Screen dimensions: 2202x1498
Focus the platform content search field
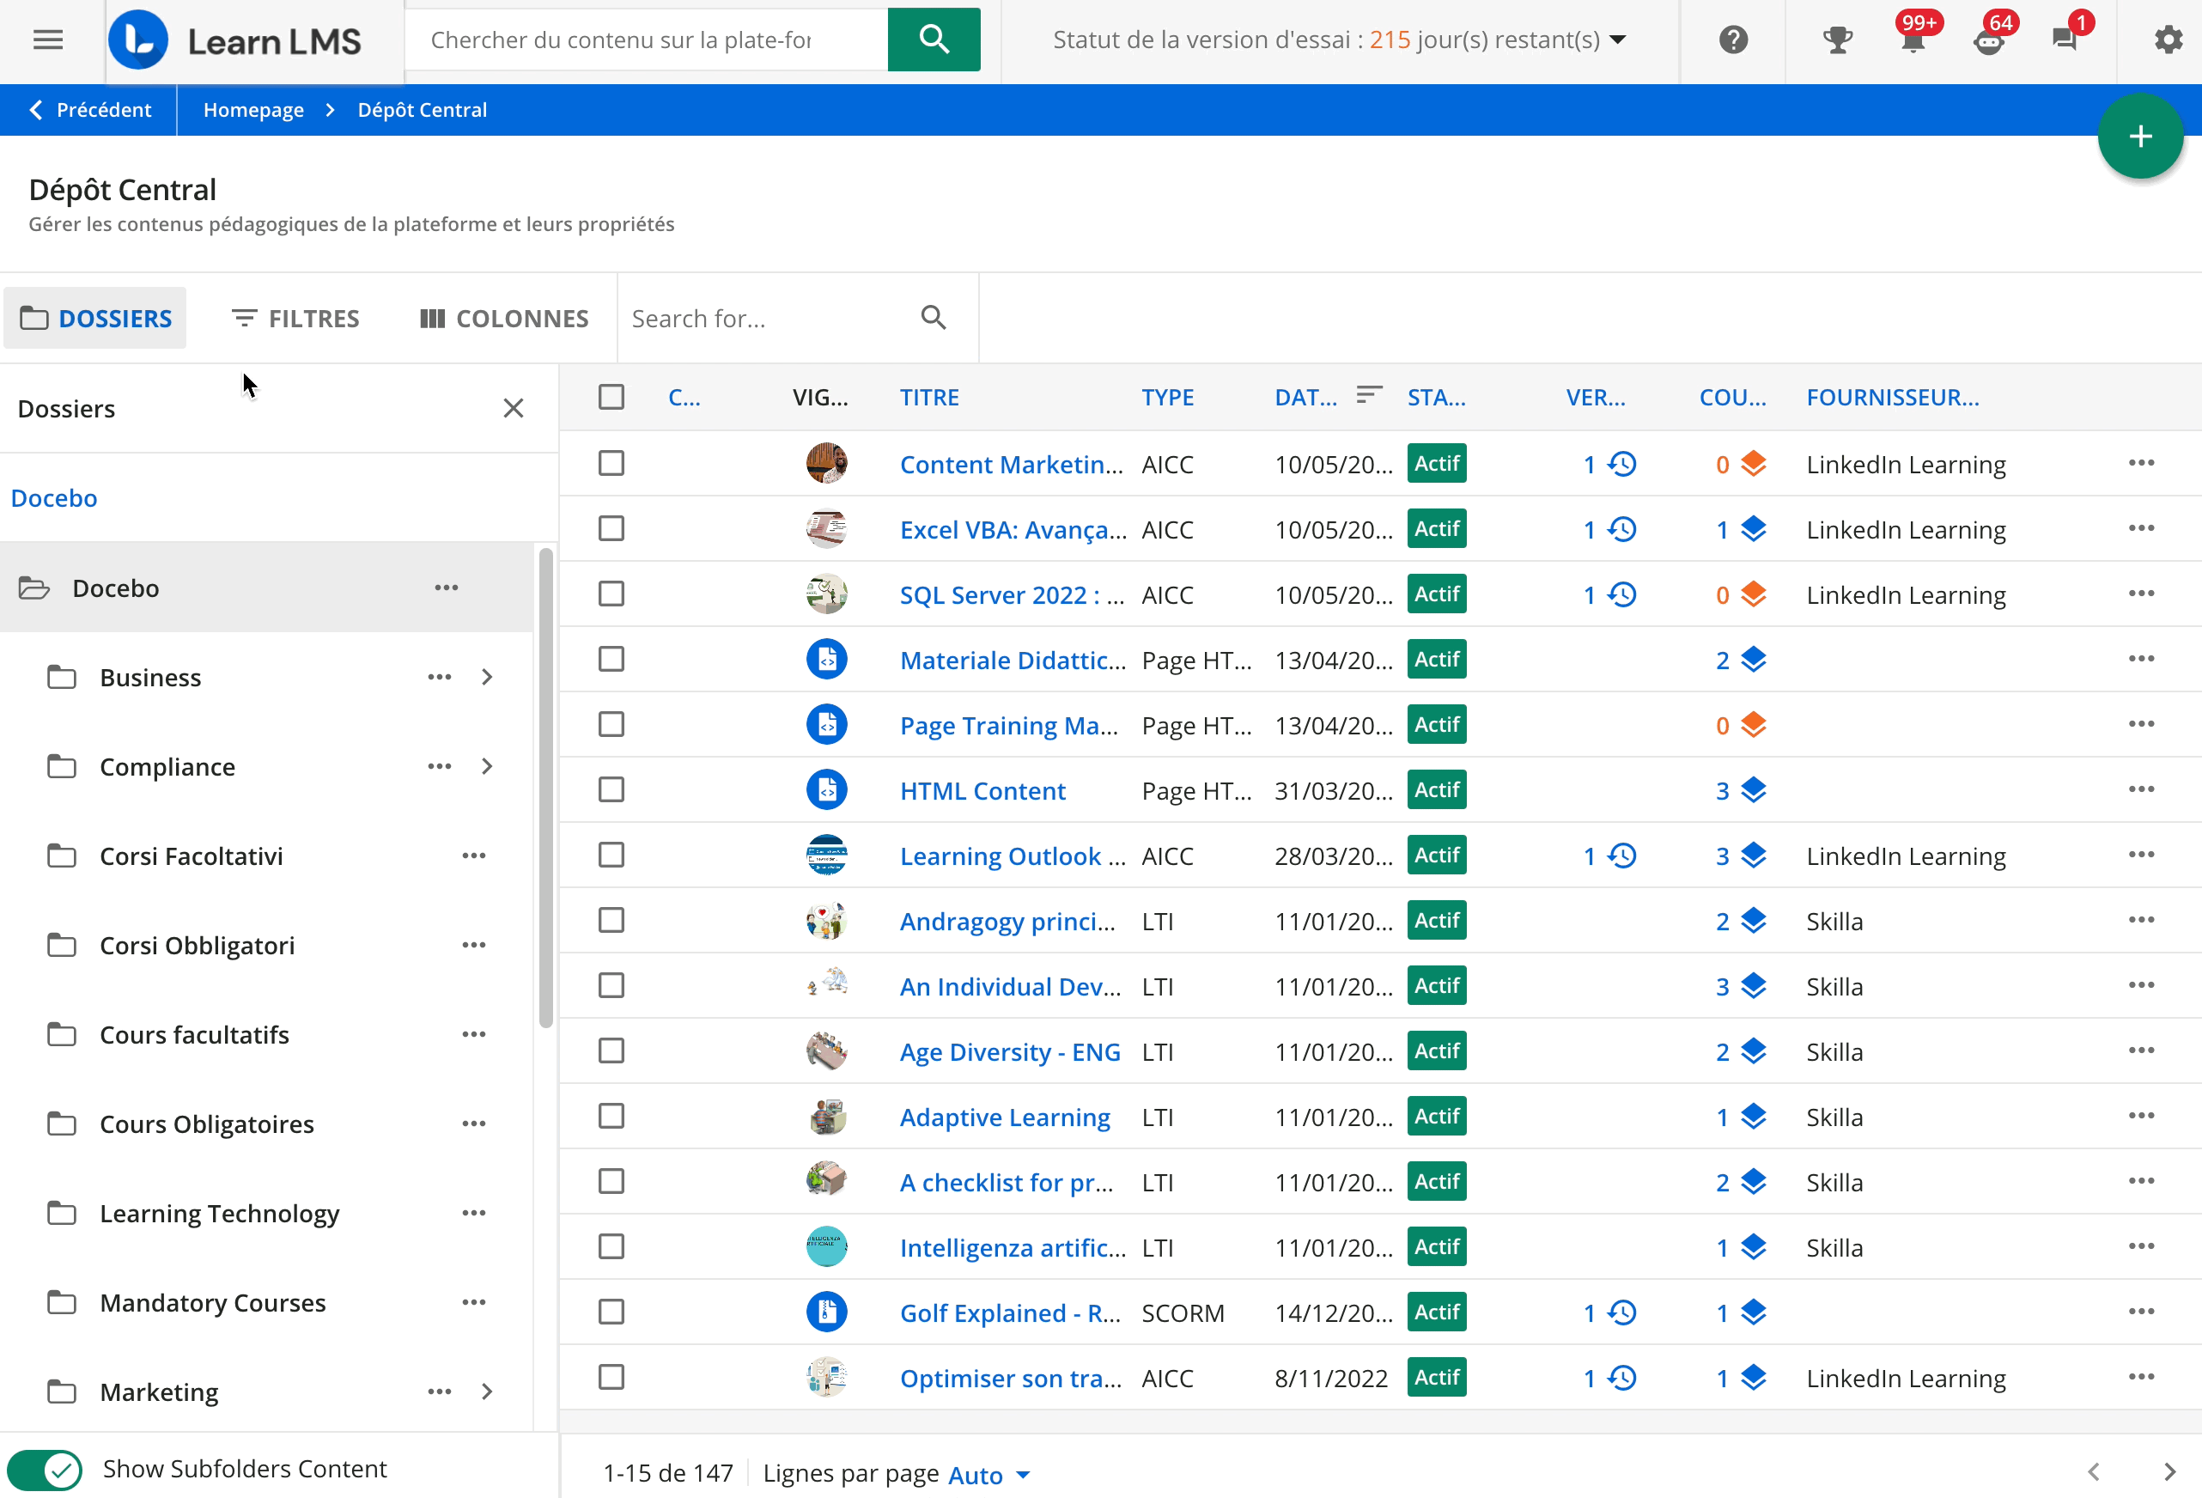point(646,40)
